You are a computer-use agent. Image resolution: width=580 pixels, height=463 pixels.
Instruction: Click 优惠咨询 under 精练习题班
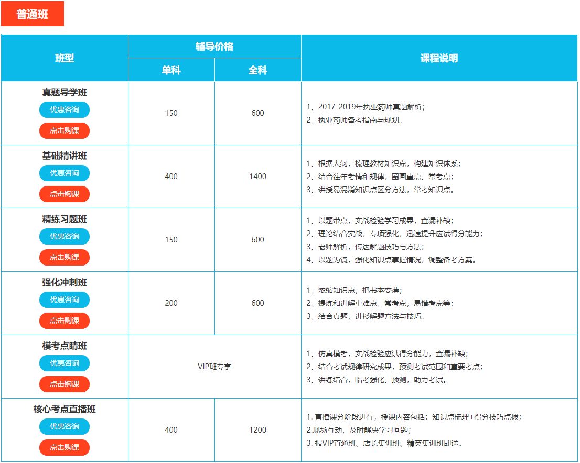click(x=65, y=237)
